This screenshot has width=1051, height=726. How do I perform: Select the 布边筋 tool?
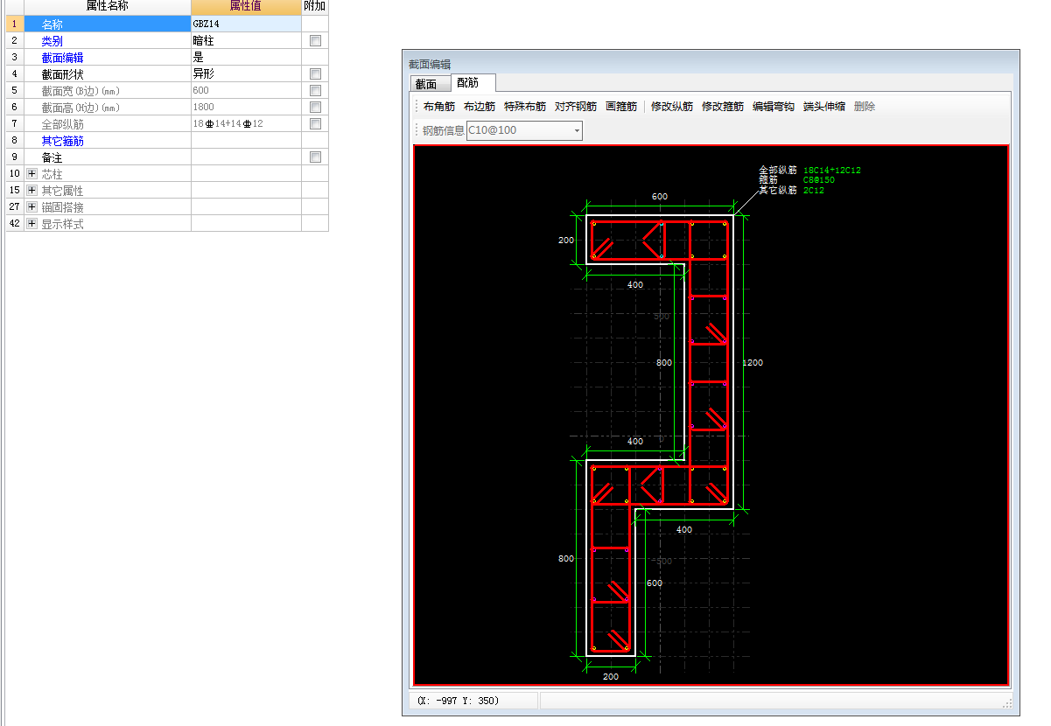(480, 107)
